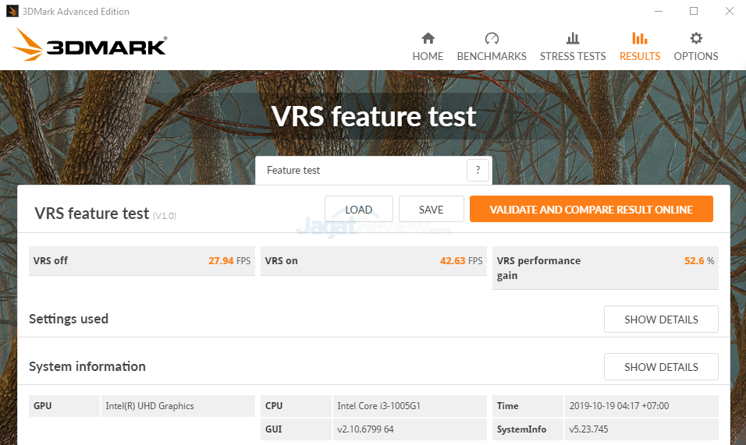Viewport: 746px width, 445px height.
Task: Select the Feature test tab
Action: click(293, 170)
